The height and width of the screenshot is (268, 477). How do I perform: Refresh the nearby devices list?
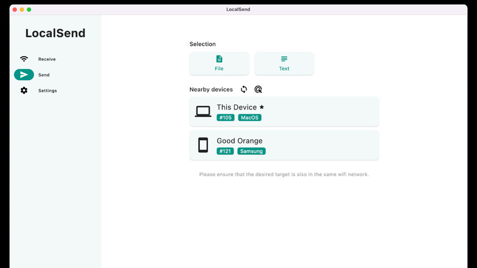click(243, 89)
